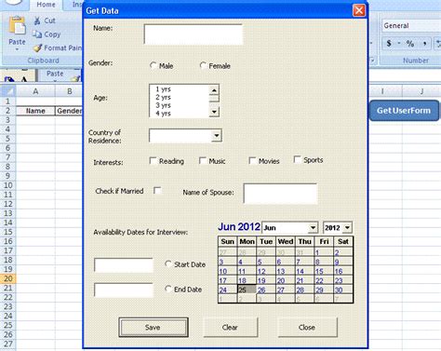441x351 pixels.
Task: Pick calendar date 20
Action: [x=285, y=280]
